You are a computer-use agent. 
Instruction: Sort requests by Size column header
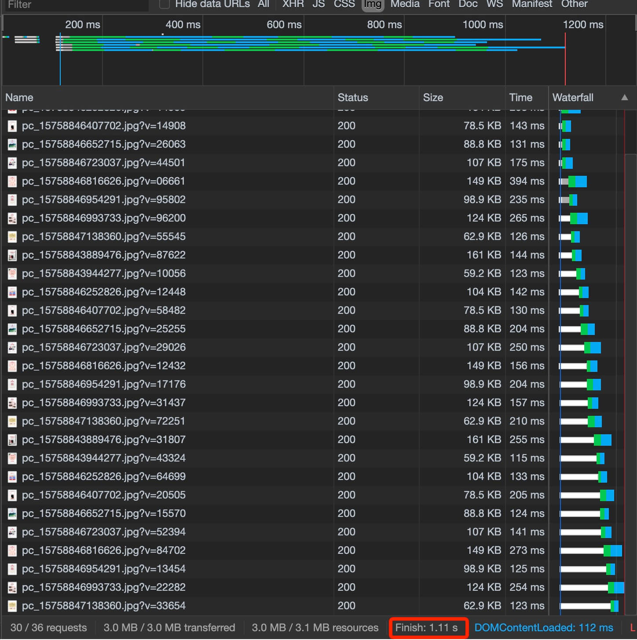coord(433,98)
